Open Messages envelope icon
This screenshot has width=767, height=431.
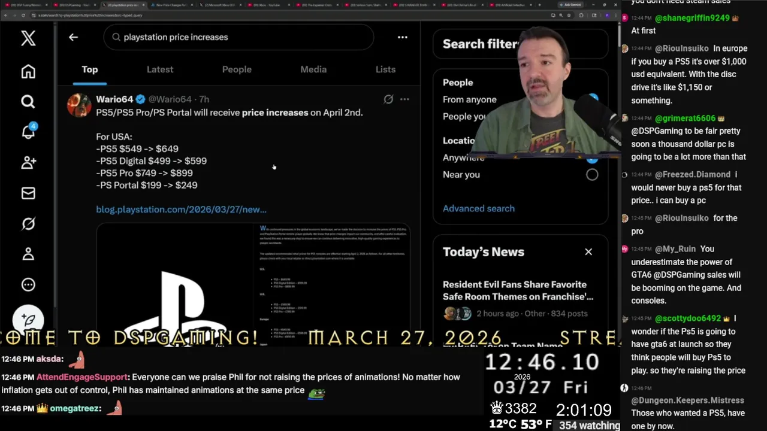(x=28, y=193)
